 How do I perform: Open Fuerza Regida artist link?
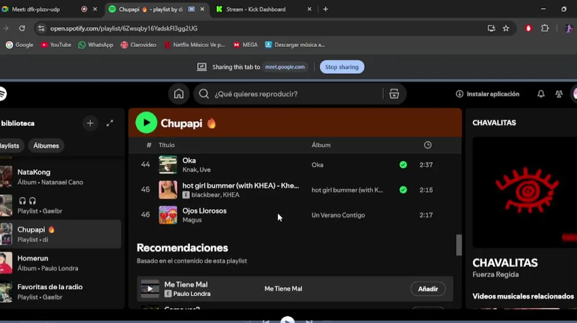point(496,275)
